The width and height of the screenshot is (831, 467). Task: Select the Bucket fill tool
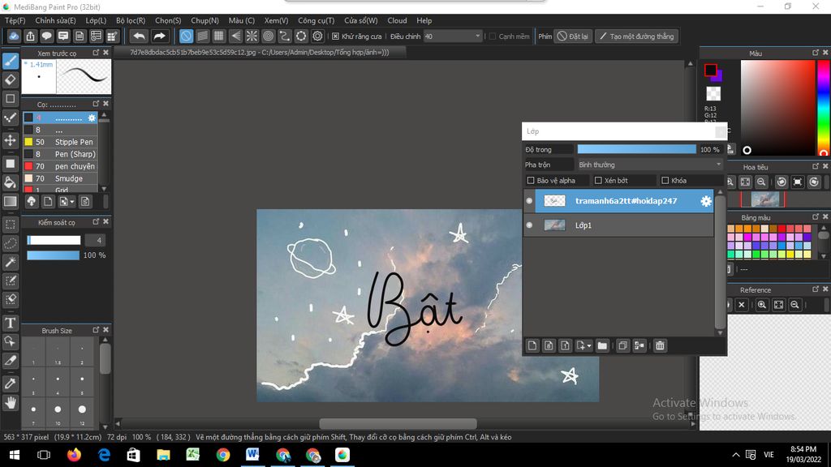(x=11, y=182)
